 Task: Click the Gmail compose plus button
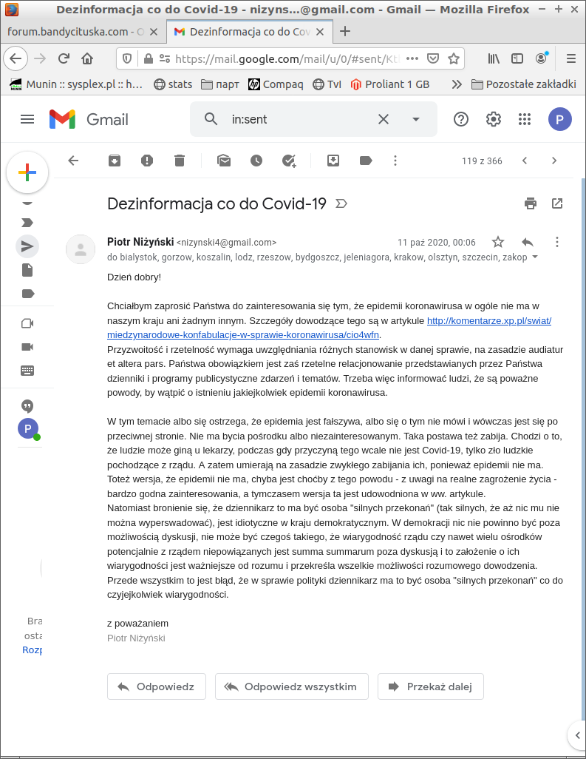(x=27, y=172)
